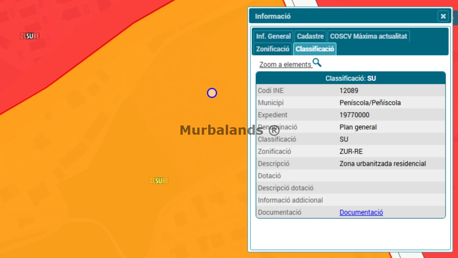Image resolution: width=458 pixels, height=258 pixels.
Task: Open the Documentació link
Action: tap(361, 212)
